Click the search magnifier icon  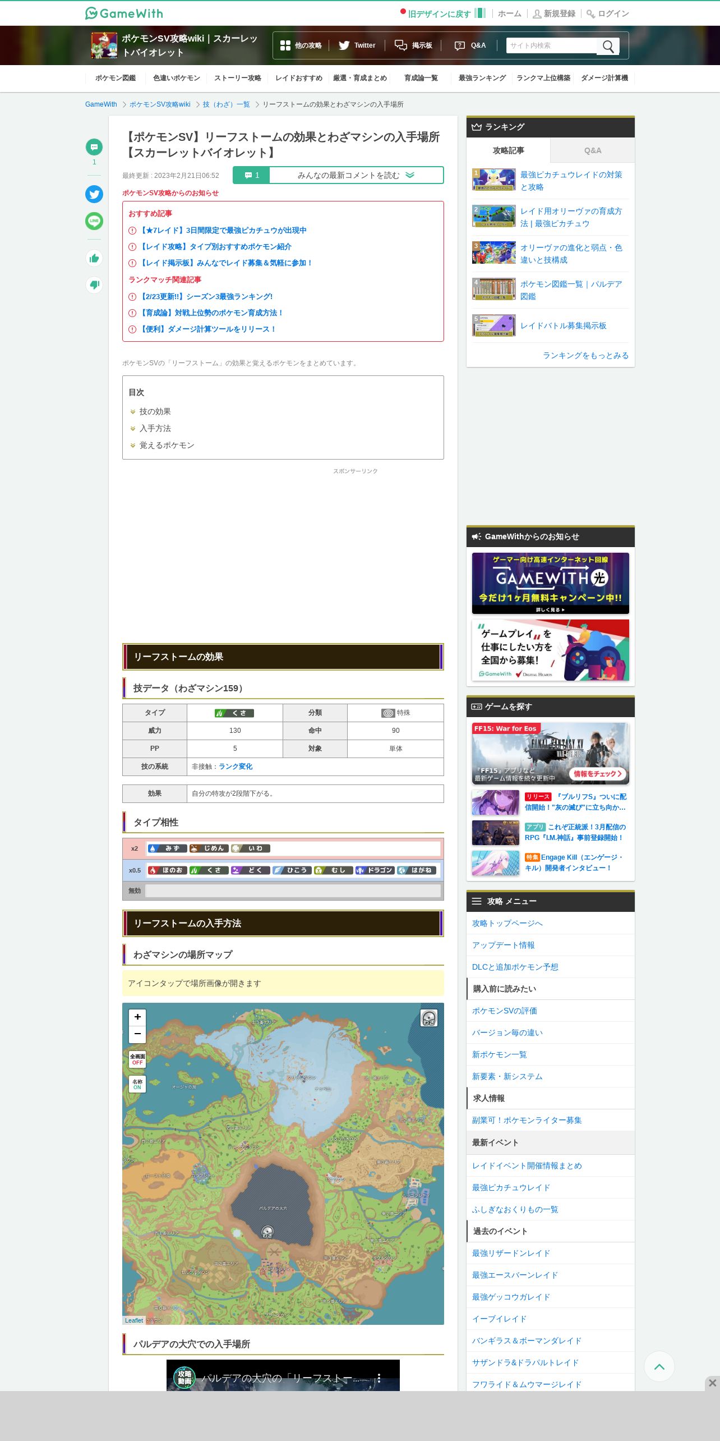tap(608, 46)
